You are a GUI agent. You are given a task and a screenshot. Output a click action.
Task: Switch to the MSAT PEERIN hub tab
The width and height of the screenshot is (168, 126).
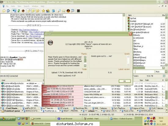click(70, 111)
